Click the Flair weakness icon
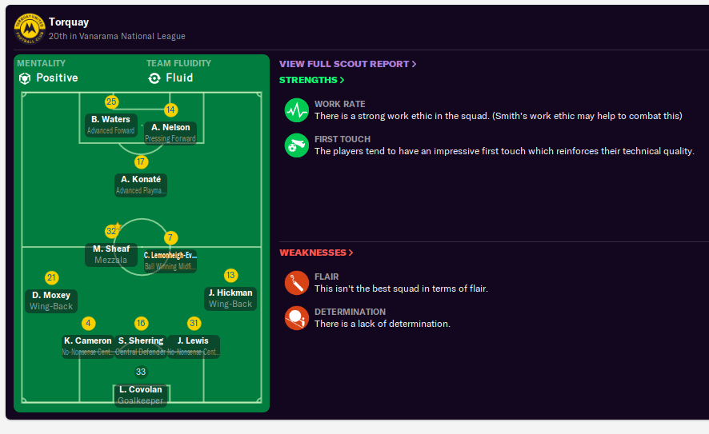The height and width of the screenshot is (434, 709). [x=297, y=283]
